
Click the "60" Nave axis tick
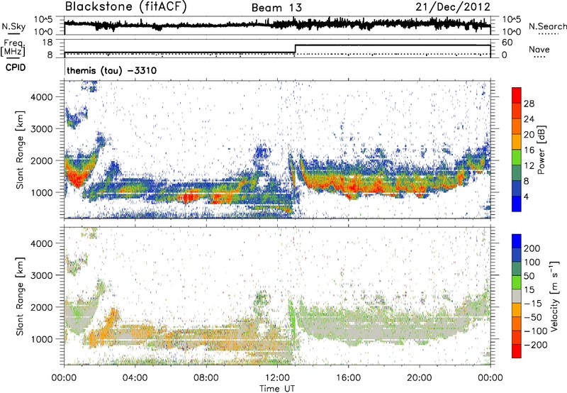(x=507, y=43)
